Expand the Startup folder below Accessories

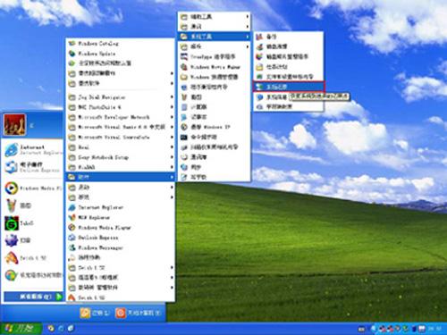pyautogui.click(x=120, y=188)
